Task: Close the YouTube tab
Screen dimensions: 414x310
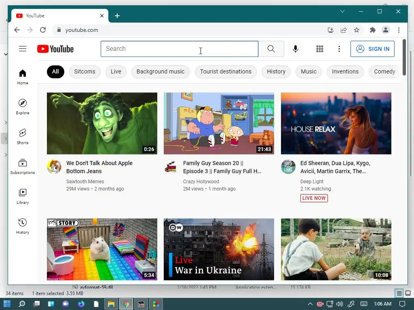Action: click(x=102, y=16)
